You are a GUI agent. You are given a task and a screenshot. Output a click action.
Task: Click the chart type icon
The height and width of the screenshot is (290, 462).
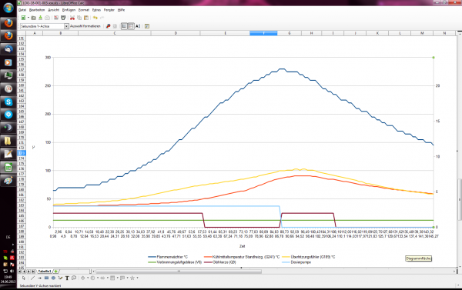pyautogui.click(x=108, y=26)
